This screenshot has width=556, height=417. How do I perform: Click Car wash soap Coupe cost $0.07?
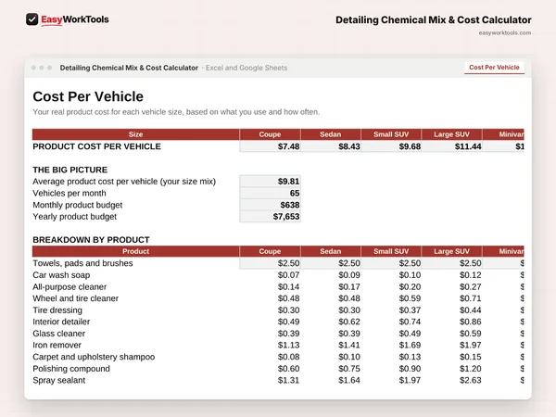click(x=288, y=275)
